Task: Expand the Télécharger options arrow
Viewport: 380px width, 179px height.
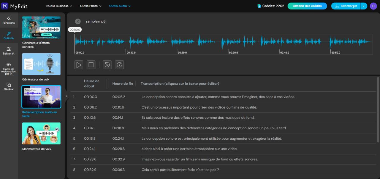Action: (364, 6)
